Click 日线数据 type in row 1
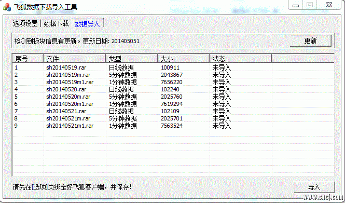 pyautogui.click(x=121, y=67)
